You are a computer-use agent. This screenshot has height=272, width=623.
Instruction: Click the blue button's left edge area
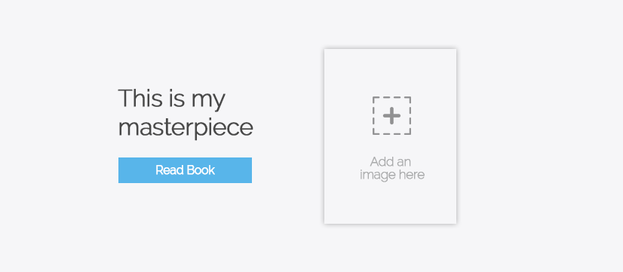[x=124, y=170]
